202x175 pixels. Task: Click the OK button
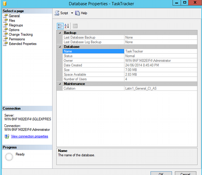[x=161, y=173]
